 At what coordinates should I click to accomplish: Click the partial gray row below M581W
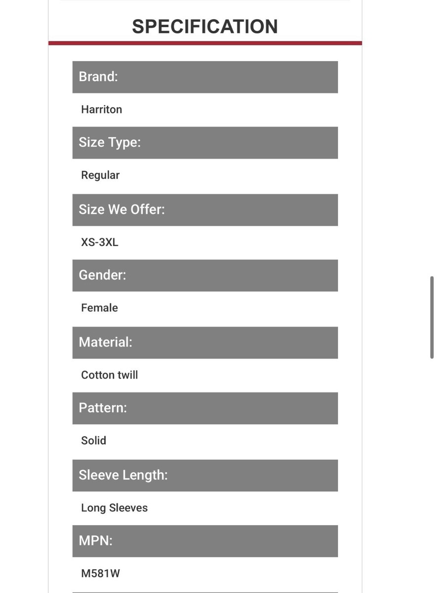pos(205,592)
